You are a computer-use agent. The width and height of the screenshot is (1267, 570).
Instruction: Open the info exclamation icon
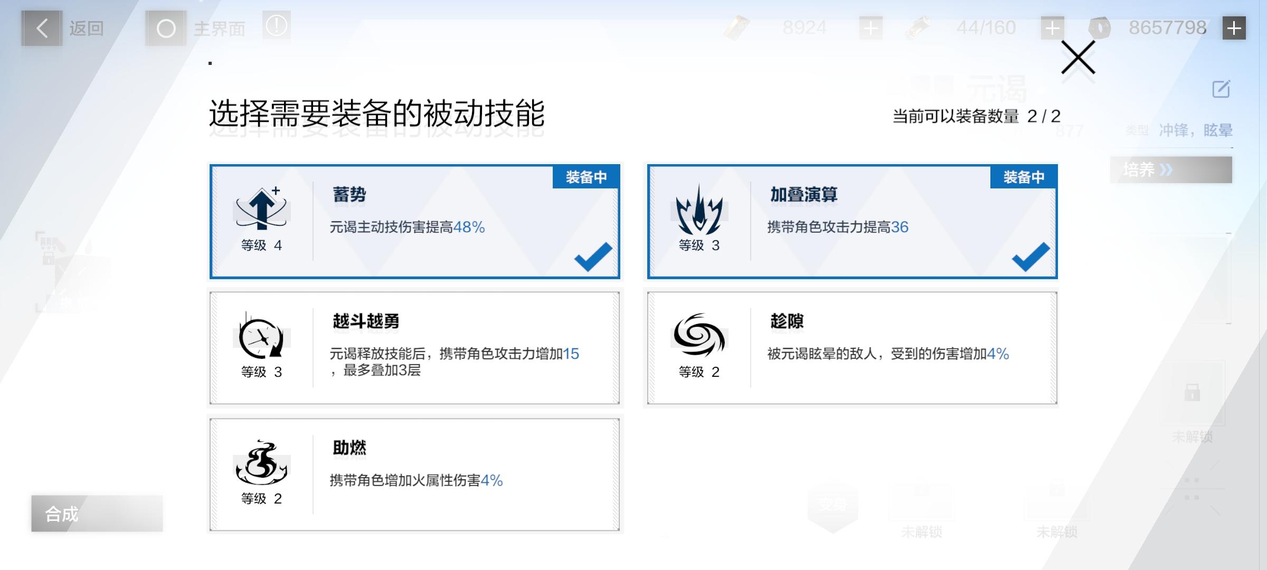tap(277, 25)
